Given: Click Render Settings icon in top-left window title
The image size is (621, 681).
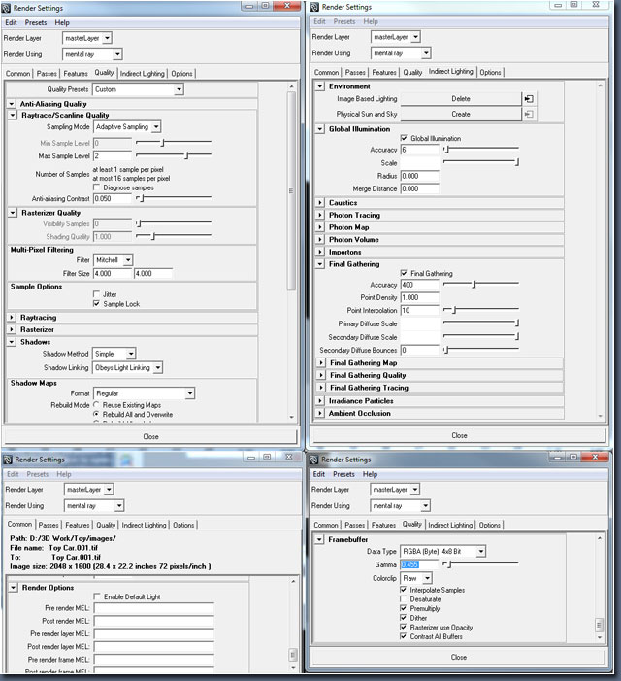Looking at the screenshot, I should pos(6,8).
